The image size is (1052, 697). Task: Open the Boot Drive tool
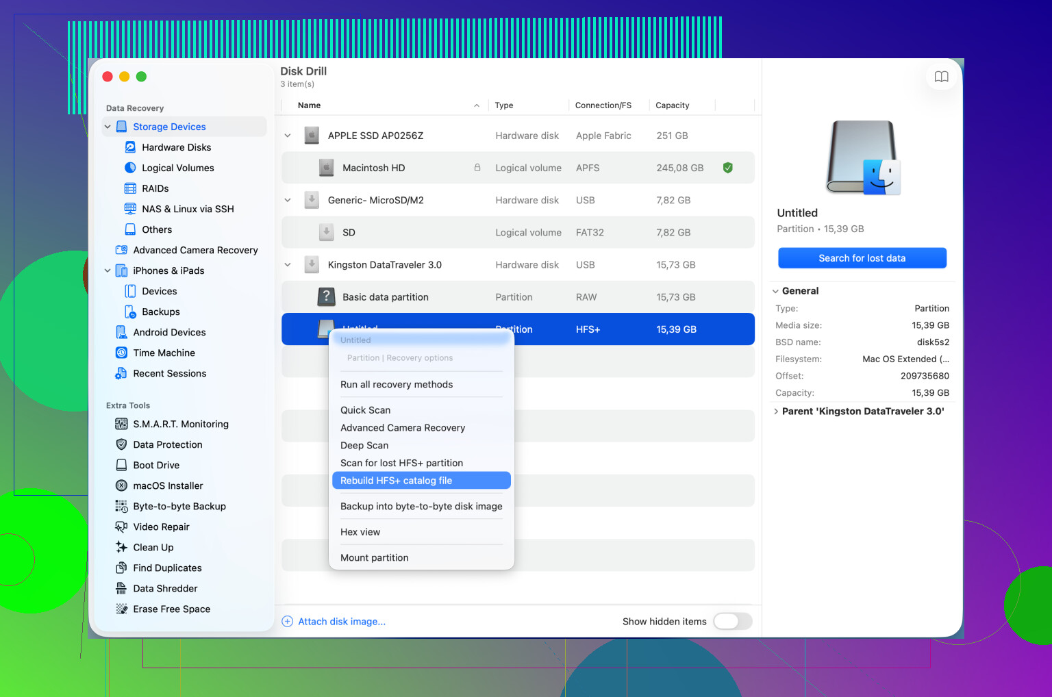click(x=147, y=465)
